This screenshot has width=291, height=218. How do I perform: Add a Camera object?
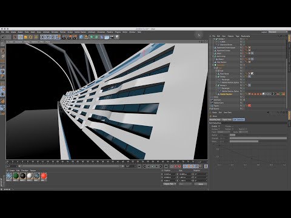[112, 37]
